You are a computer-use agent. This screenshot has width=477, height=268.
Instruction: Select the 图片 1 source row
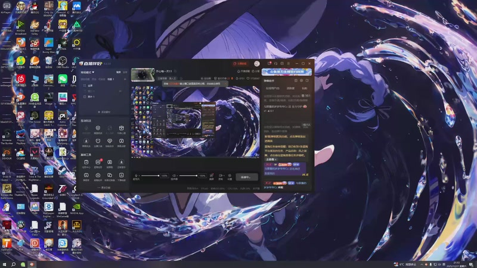(103, 96)
